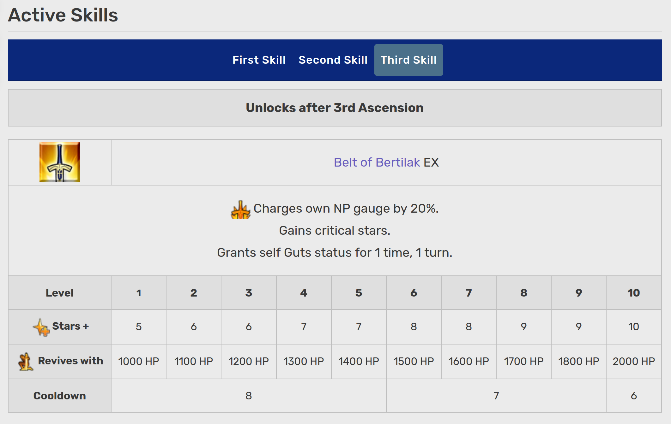Click the Level 2 column header
This screenshot has width=671, height=424.
pyautogui.click(x=194, y=293)
